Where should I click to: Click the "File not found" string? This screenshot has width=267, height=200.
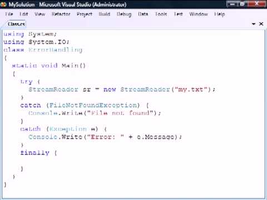tap(120, 113)
